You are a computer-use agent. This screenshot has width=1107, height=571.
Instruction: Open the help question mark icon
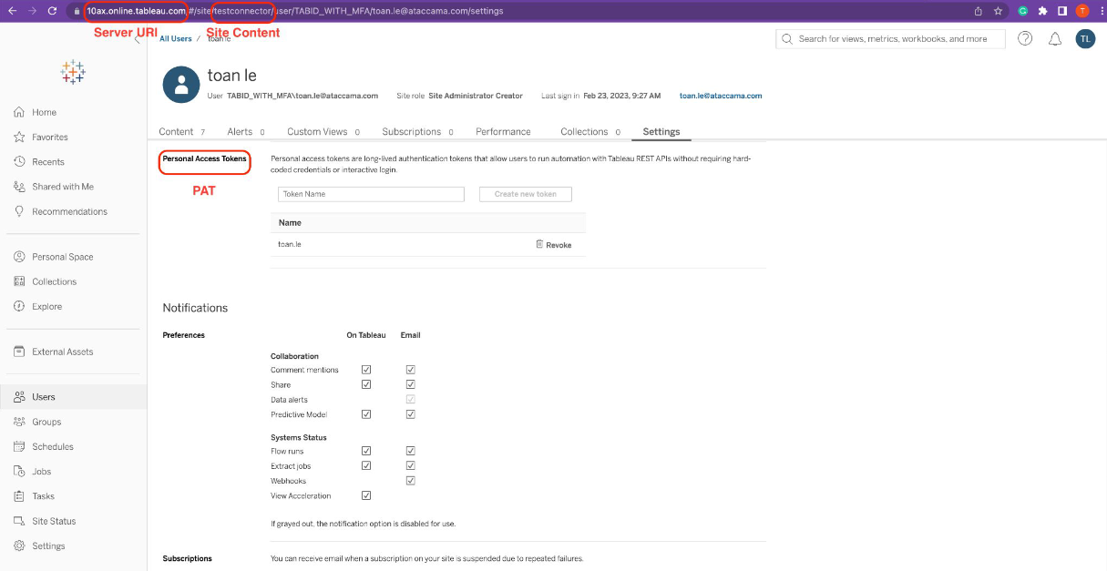pyautogui.click(x=1025, y=39)
